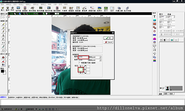Image resolution: width=185 pixels, height=111 pixels.
Task: Select the middle-left anchor cell
Action: [x=80, y=70]
